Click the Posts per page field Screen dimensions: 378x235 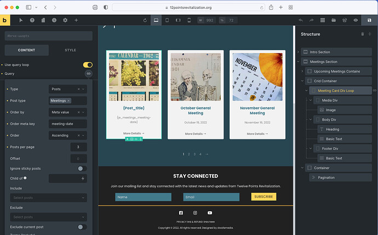[78, 147]
